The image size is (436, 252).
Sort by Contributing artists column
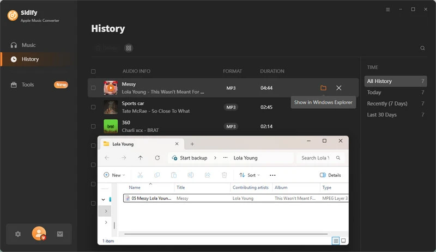251,188
